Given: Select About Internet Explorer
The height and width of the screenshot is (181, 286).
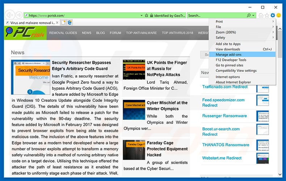Looking at the screenshot, I should click(242, 82).
